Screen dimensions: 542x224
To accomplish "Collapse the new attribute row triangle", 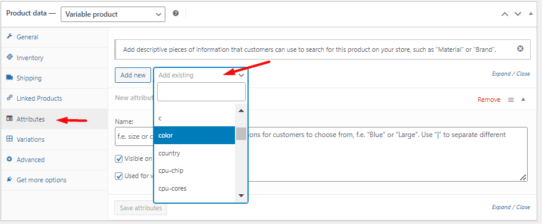I will [523, 99].
